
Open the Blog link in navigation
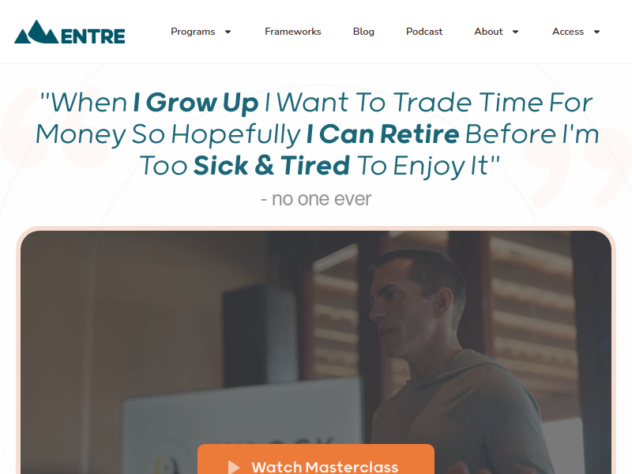[363, 32]
